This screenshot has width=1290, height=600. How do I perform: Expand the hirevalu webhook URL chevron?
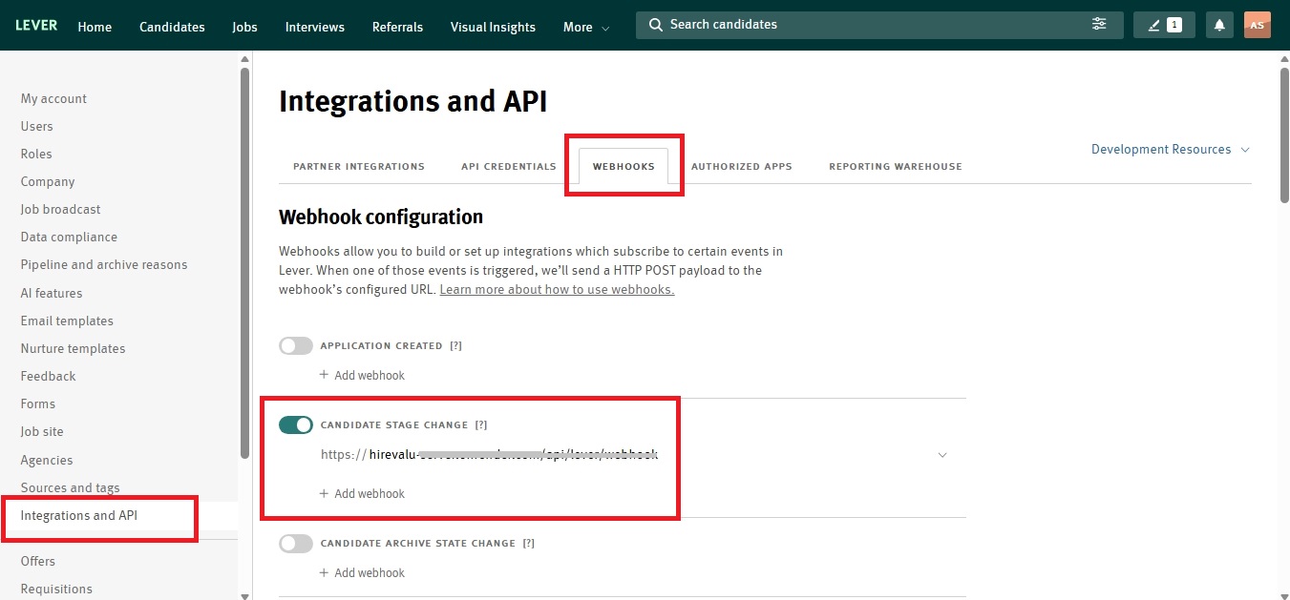(x=942, y=455)
